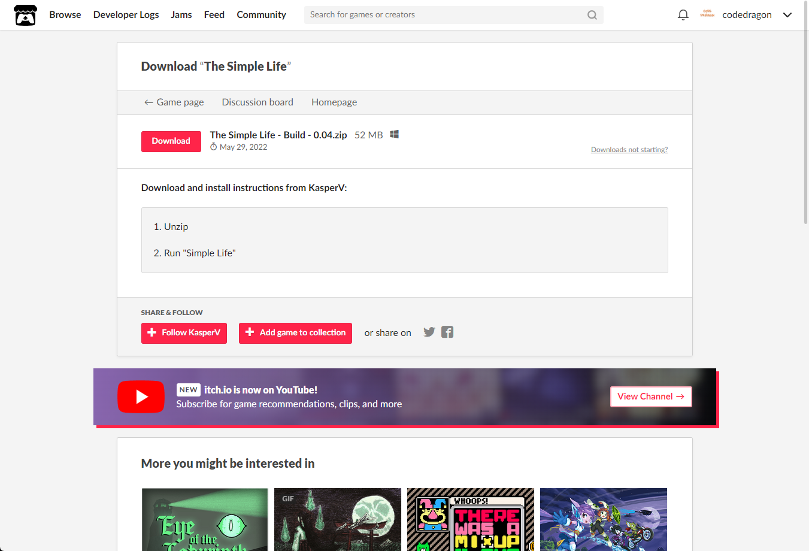The image size is (809, 551).
Task: Click the Windows platform icon
Action: click(394, 134)
